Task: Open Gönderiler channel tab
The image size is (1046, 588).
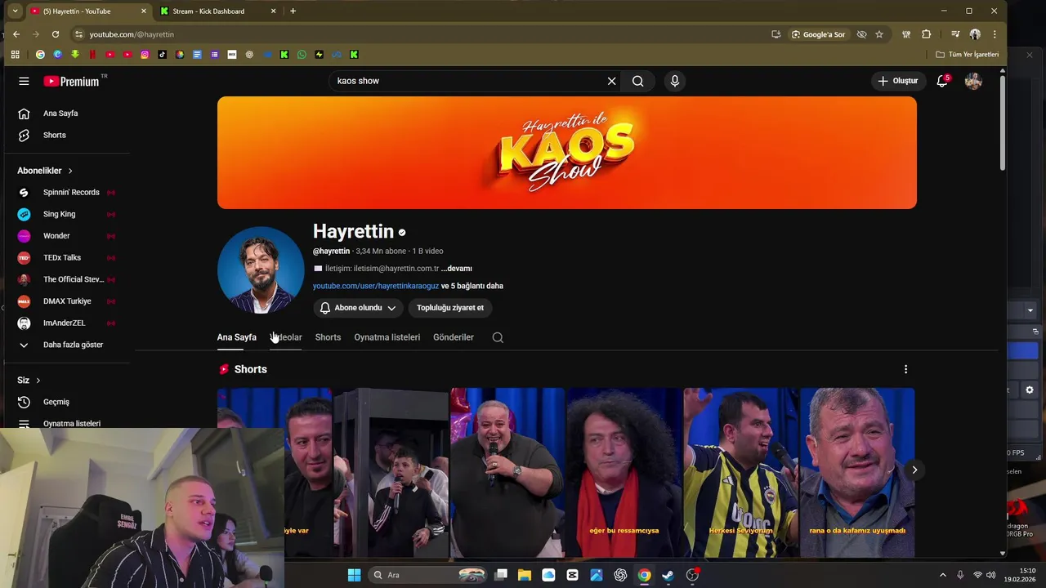Action: pyautogui.click(x=454, y=337)
